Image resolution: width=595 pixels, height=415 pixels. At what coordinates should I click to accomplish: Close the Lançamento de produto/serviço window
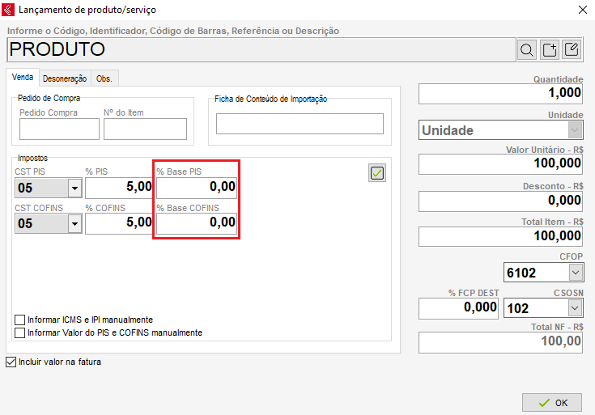point(581,10)
